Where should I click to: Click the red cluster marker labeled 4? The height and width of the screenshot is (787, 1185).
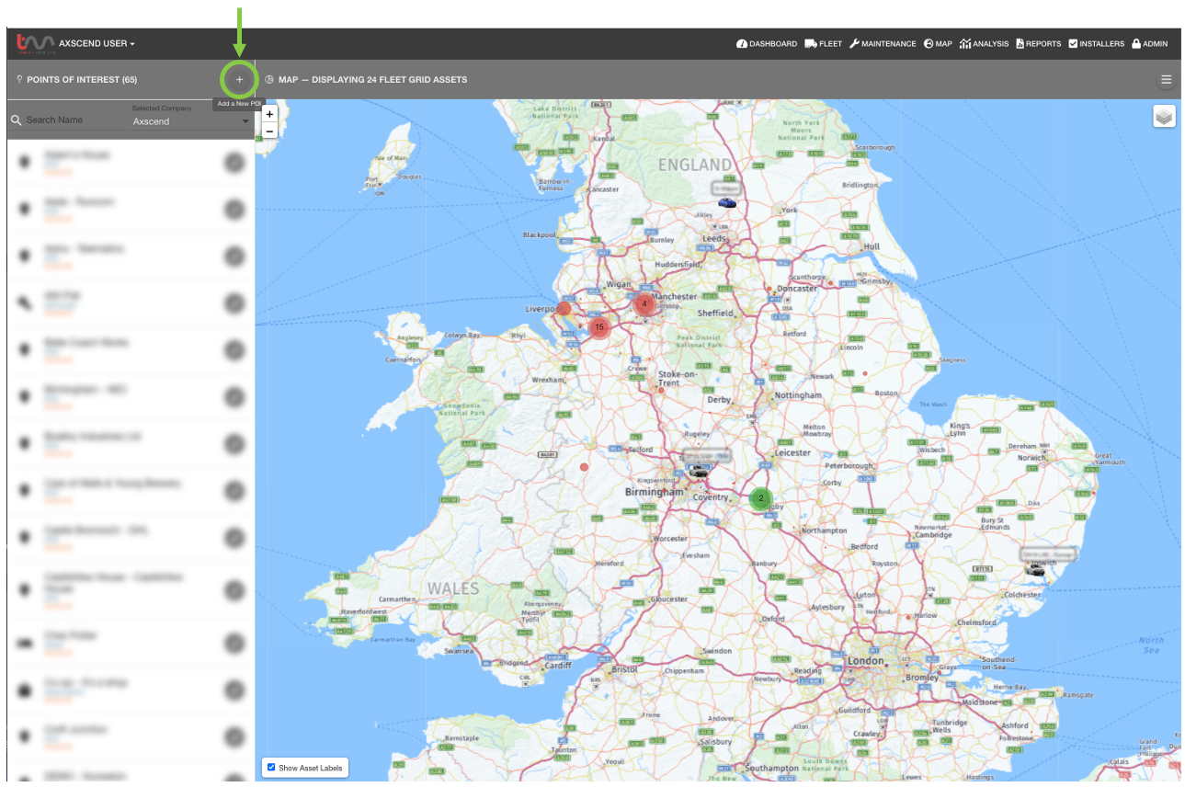(644, 303)
